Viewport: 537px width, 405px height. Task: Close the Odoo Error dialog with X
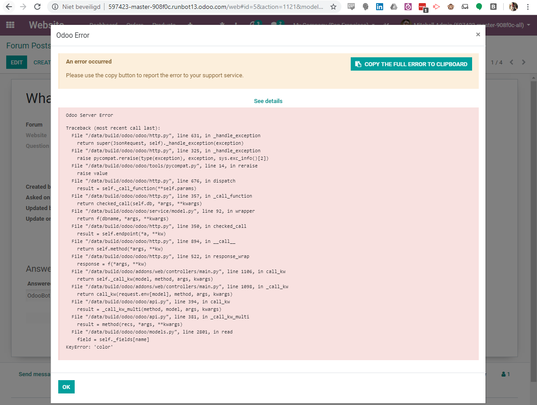tap(478, 34)
